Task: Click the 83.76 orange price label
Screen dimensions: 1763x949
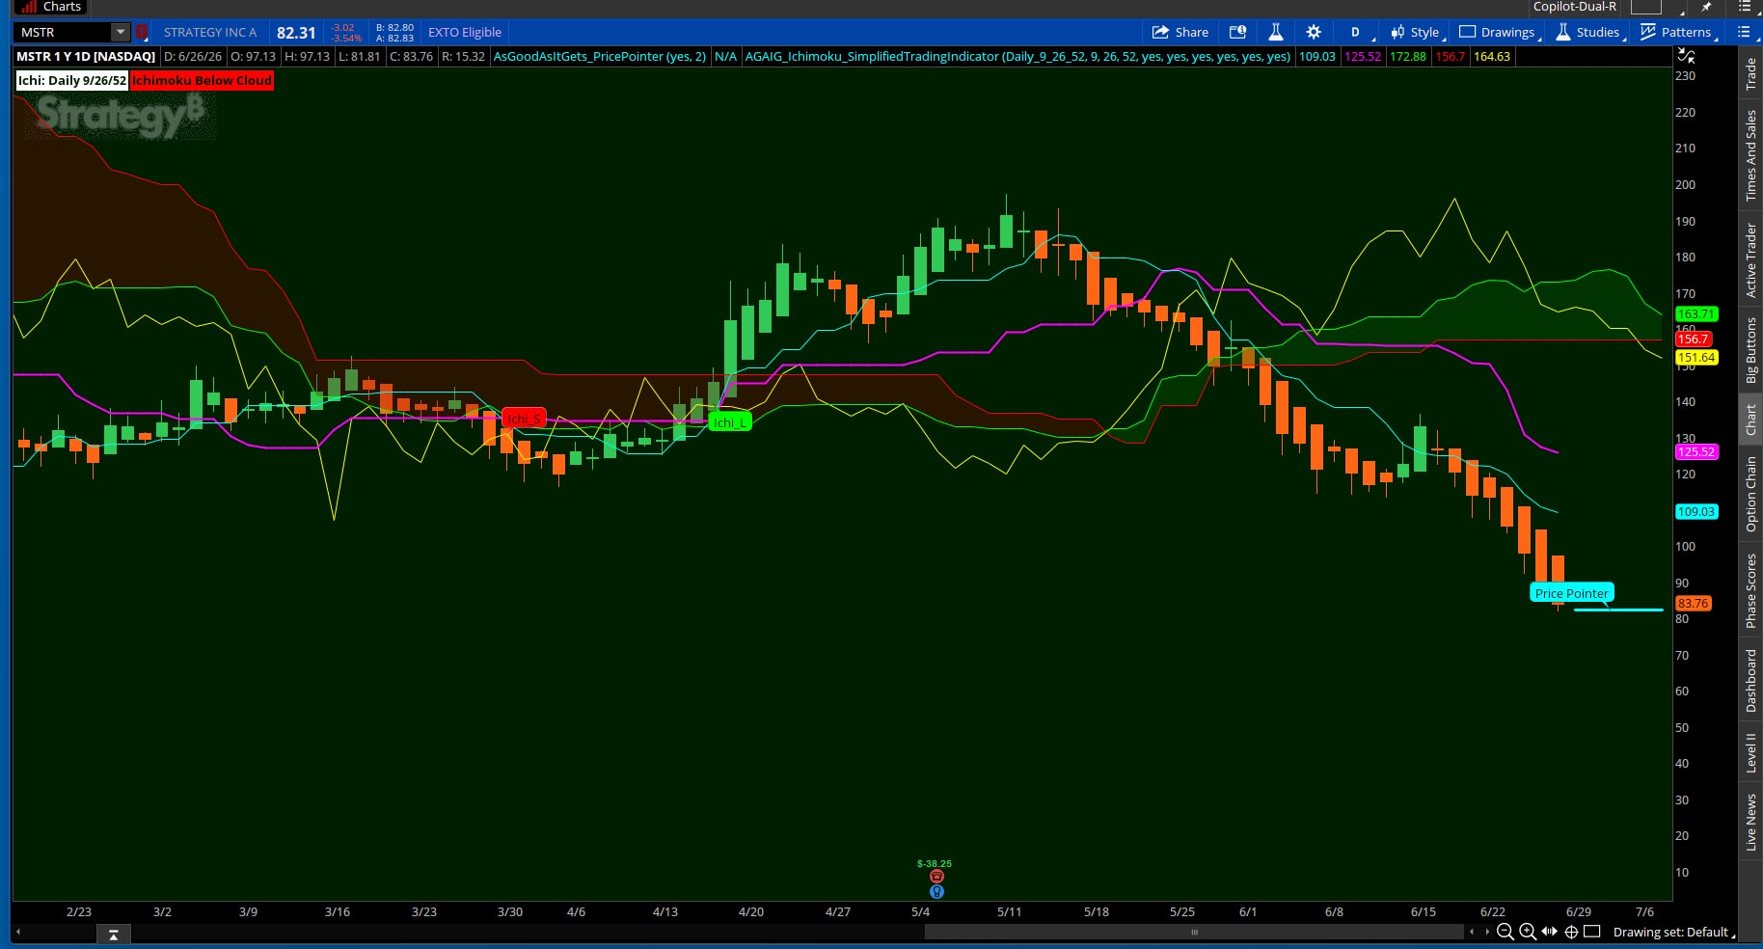Action: [1693, 604]
